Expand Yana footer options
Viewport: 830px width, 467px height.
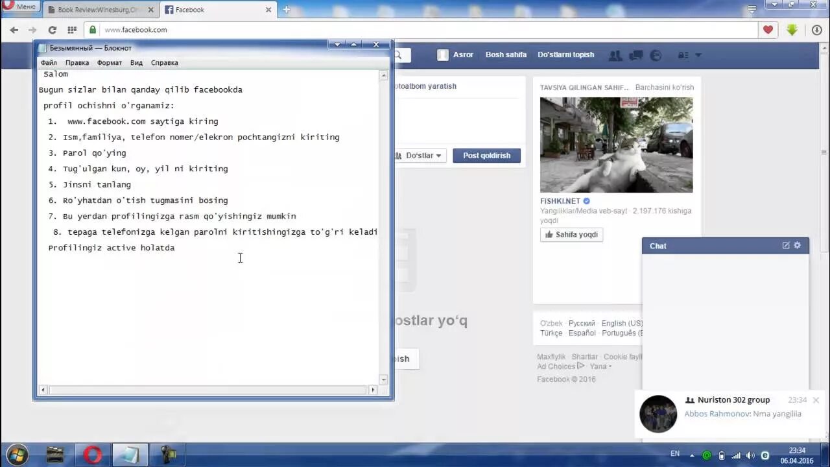click(600, 367)
